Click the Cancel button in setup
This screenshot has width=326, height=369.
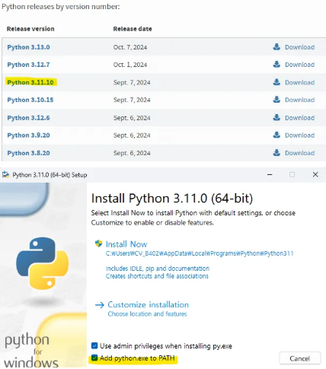coord(300,358)
